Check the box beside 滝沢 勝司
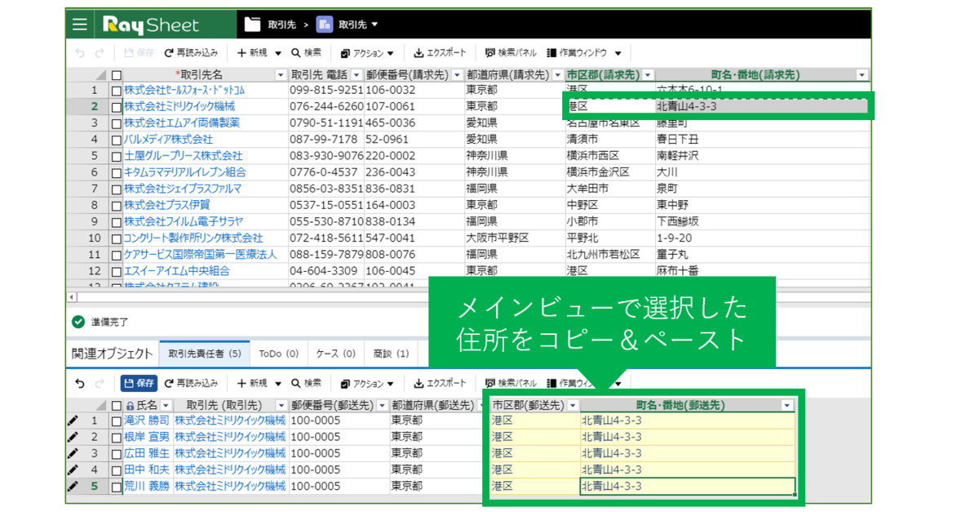The width and height of the screenshot is (979, 512). [117, 419]
